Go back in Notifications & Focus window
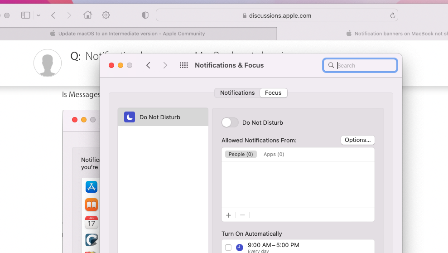448x253 pixels. point(148,65)
